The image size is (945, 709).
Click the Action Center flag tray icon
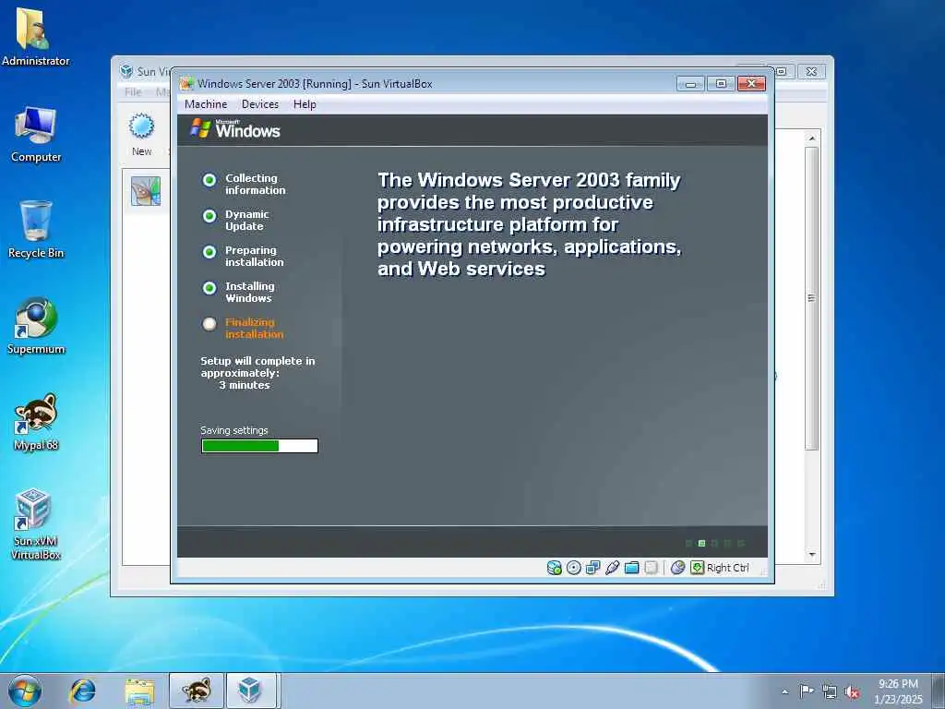click(807, 691)
